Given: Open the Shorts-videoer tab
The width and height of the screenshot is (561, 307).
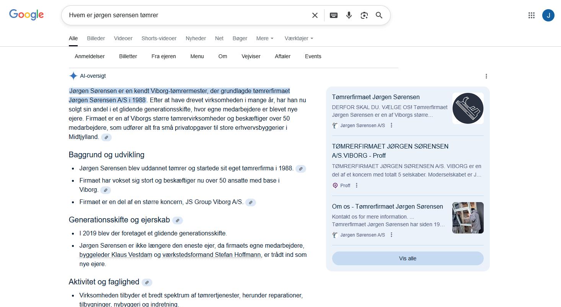Looking at the screenshot, I should coord(159,38).
